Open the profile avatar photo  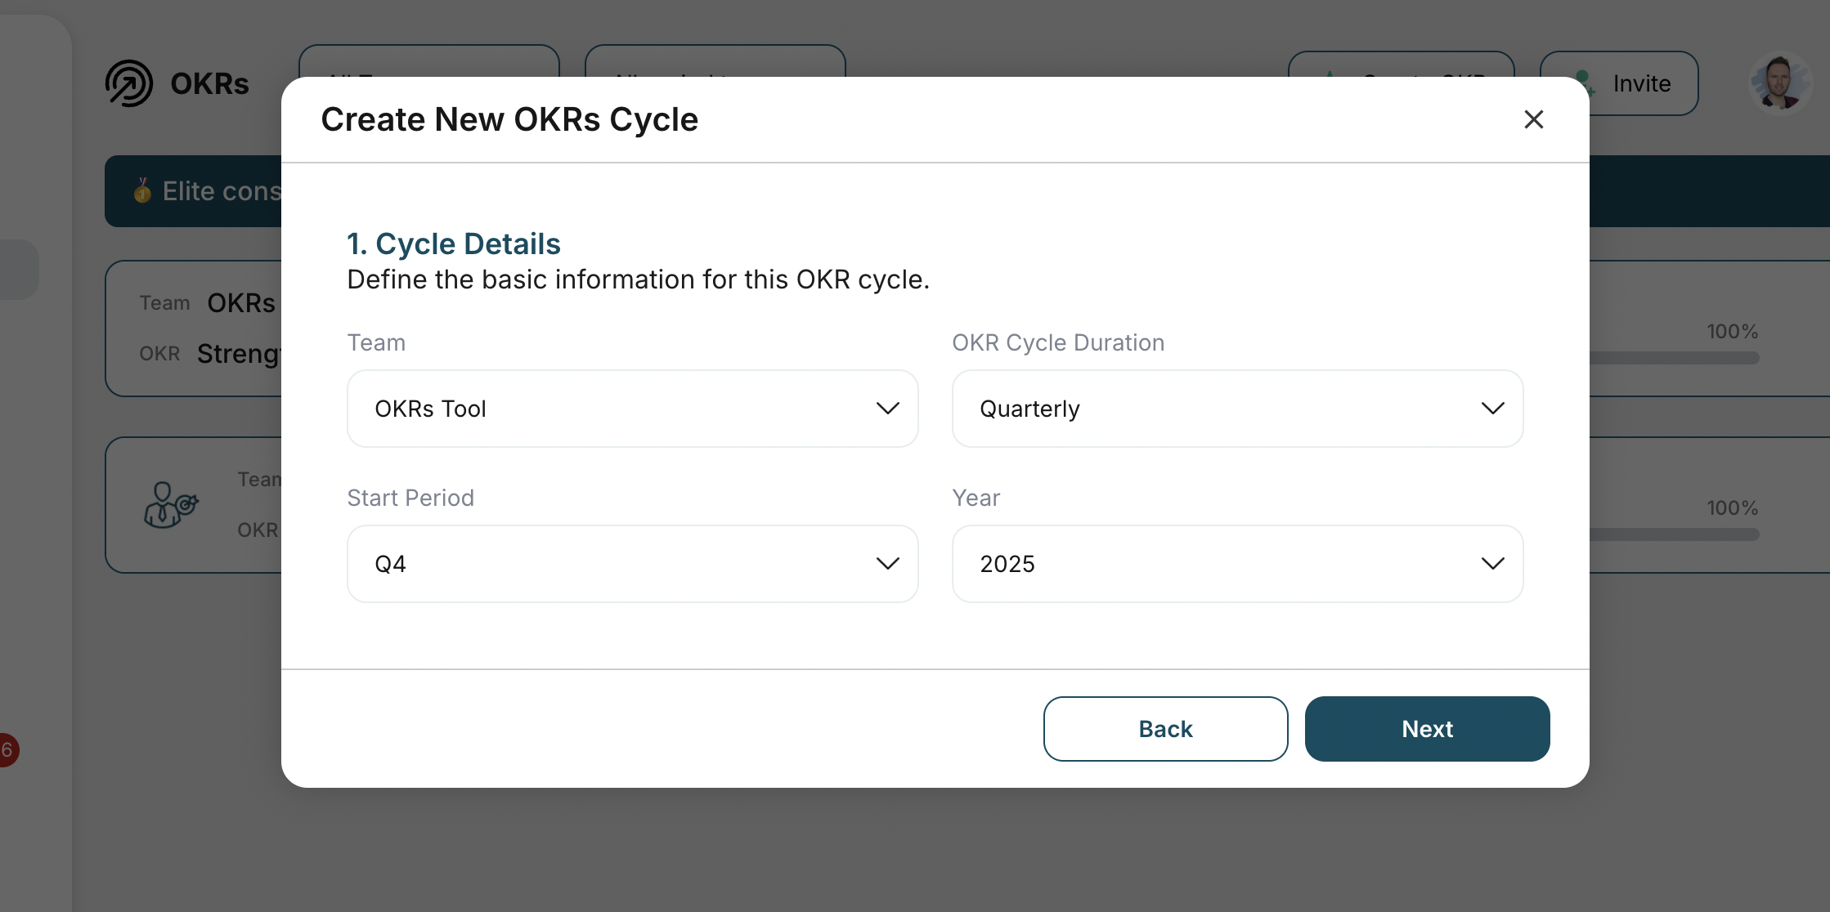(x=1781, y=83)
